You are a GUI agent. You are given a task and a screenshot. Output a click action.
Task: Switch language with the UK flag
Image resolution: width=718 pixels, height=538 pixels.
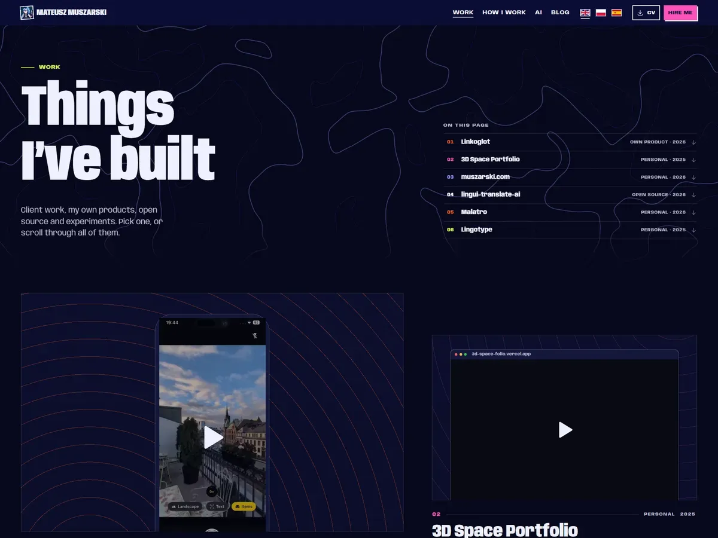pos(585,13)
